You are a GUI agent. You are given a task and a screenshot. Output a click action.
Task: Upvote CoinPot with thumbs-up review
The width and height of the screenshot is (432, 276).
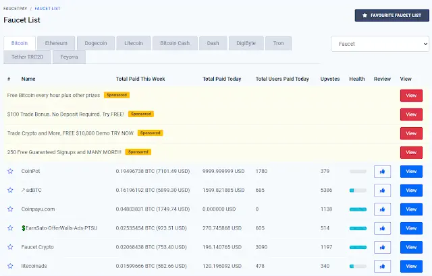382,172
